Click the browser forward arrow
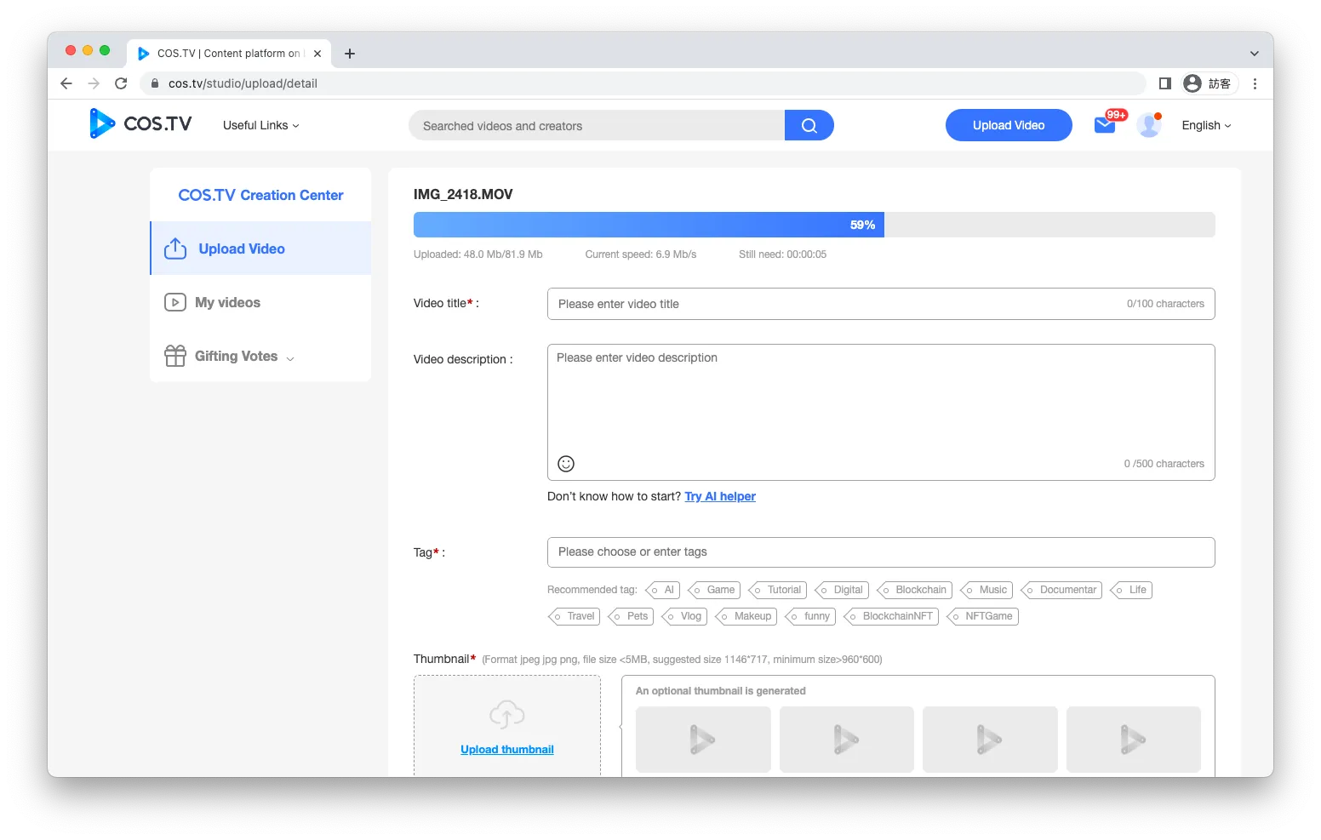This screenshot has width=1321, height=840. 94,83
